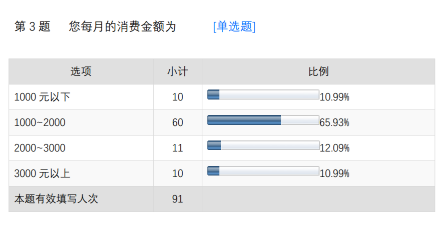This screenshot has height=238, width=444.
Task: Click the 本题有效填写人次 row label
Action: coord(56,199)
